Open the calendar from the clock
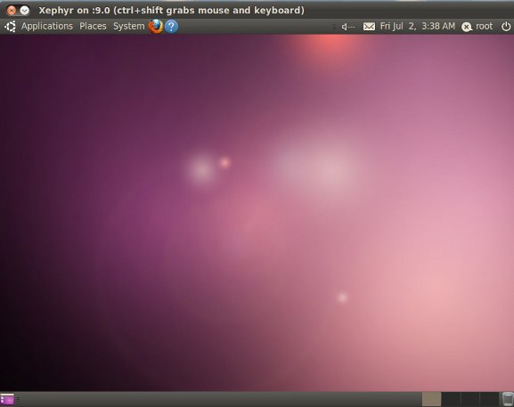This screenshot has height=407, width=514. (x=417, y=26)
